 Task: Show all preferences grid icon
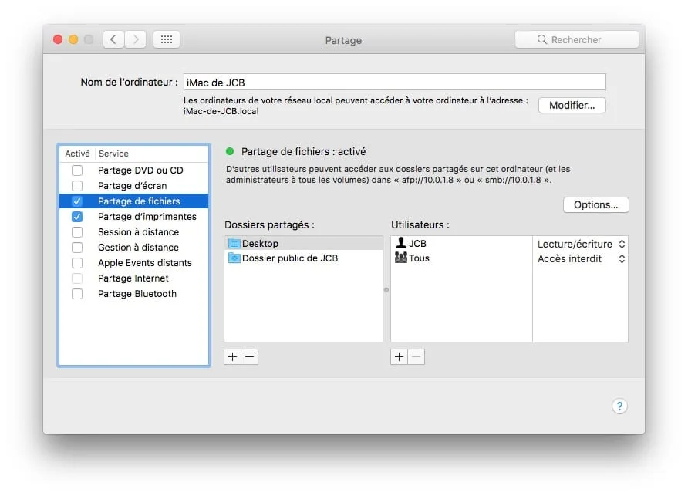pos(167,39)
